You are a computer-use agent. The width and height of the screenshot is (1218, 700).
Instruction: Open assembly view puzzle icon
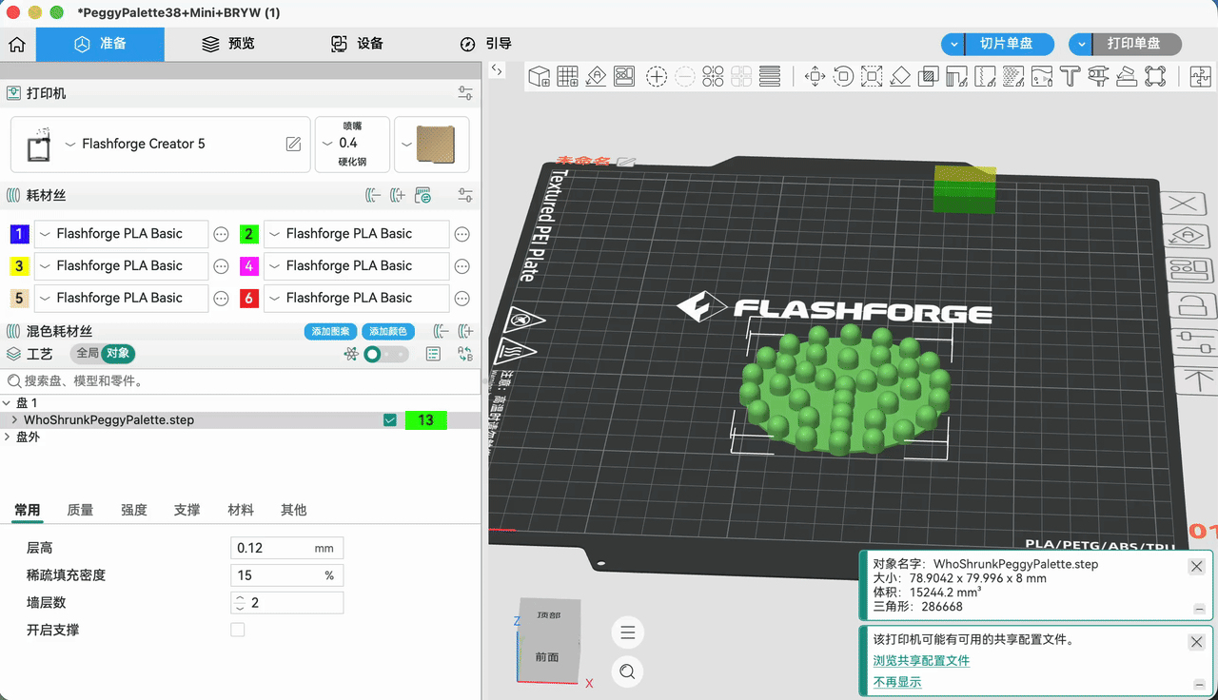point(1201,77)
